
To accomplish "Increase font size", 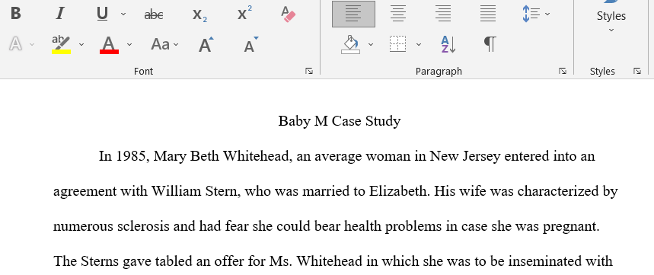I will coord(206,44).
